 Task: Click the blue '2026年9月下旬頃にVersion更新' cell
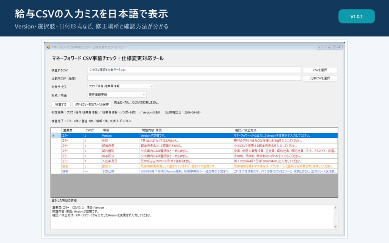point(186,171)
